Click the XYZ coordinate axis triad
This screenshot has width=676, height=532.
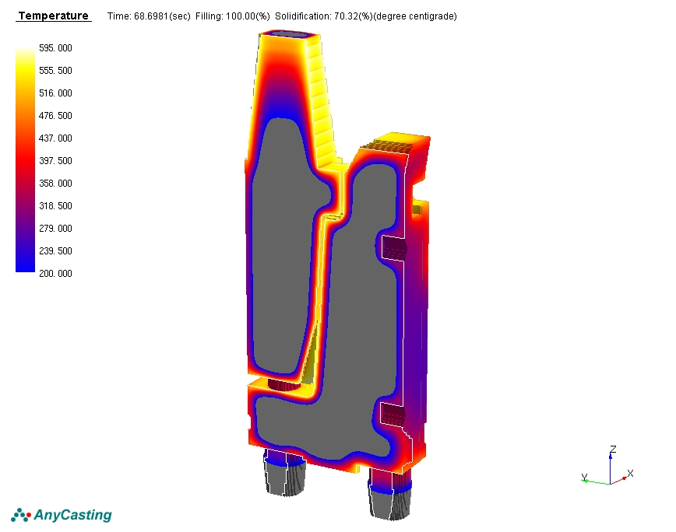point(608,466)
